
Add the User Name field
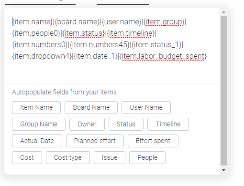click(x=146, y=107)
